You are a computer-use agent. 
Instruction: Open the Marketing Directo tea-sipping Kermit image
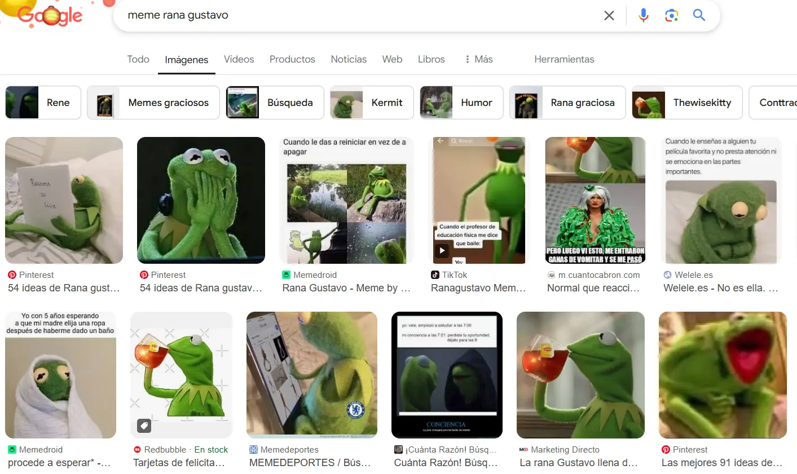point(580,375)
